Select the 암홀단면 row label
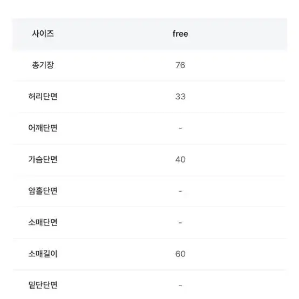 tap(43, 191)
